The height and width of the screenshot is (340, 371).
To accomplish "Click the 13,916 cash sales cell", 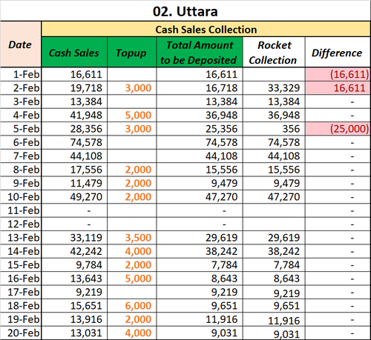I will [x=74, y=319].
